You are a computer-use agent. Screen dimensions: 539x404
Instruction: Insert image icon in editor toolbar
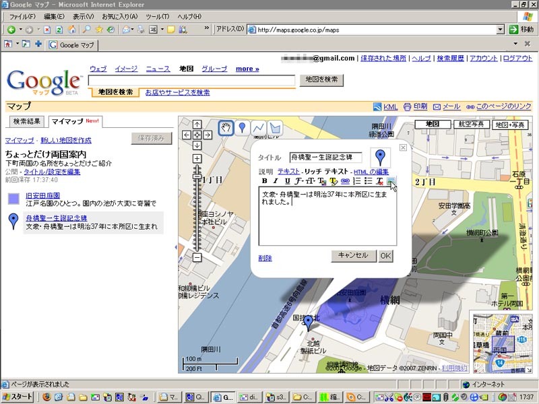point(391,180)
